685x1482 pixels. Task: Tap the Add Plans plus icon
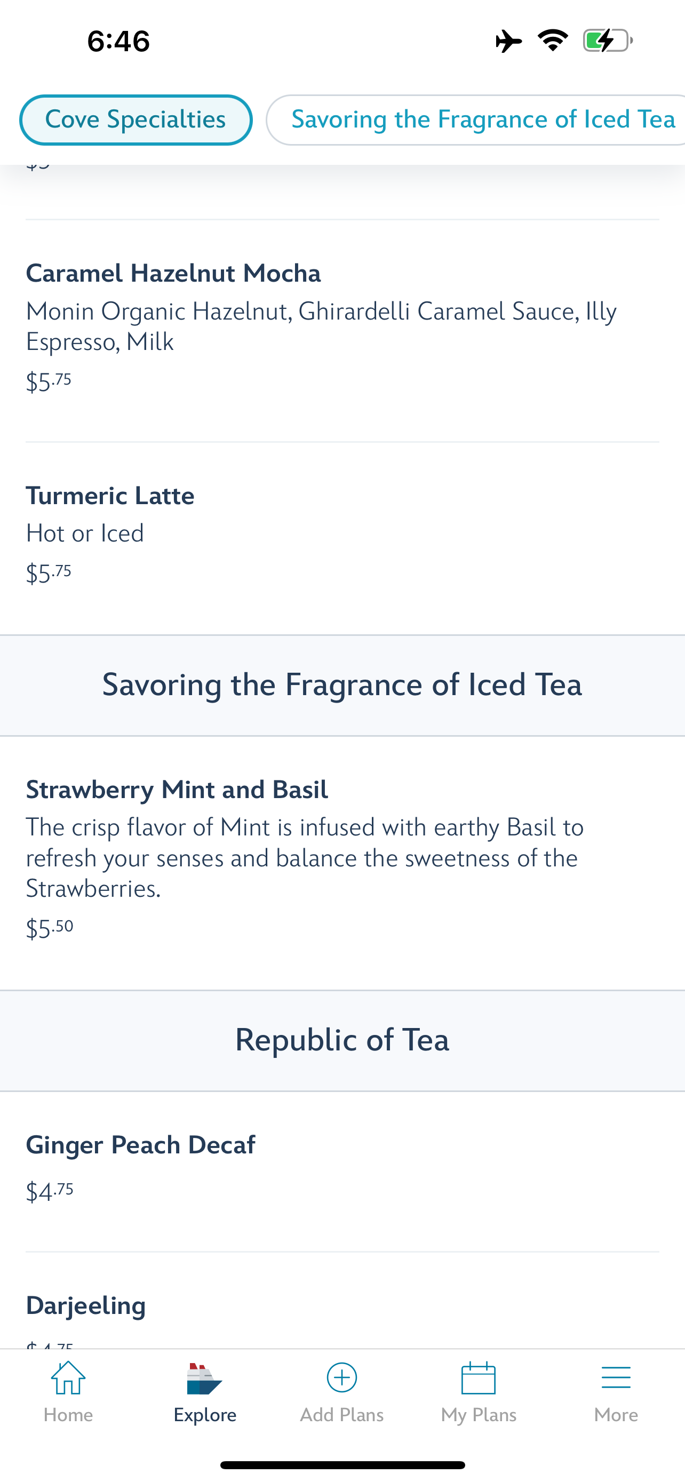click(341, 1378)
